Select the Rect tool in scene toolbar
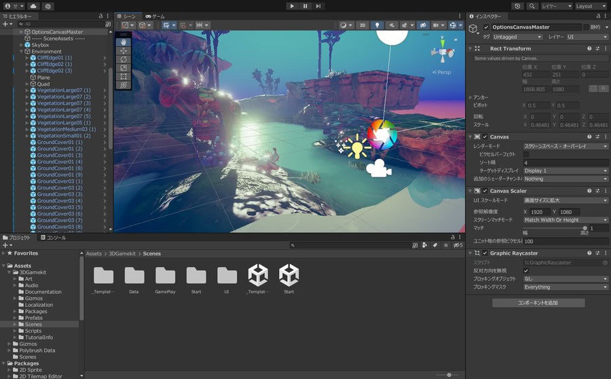611x379 pixels. (124, 77)
